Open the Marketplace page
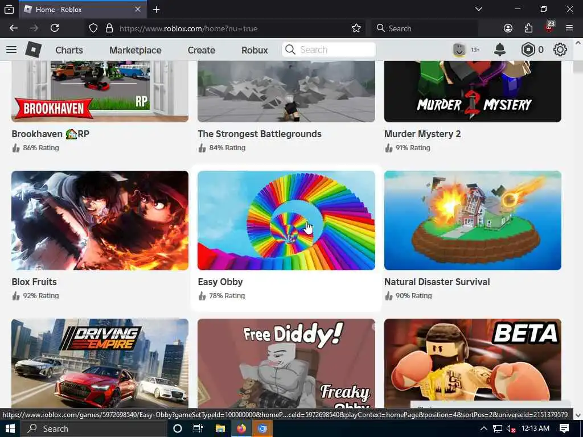Image resolution: width=583 pixels, height=437 pixels. (136, 50)
